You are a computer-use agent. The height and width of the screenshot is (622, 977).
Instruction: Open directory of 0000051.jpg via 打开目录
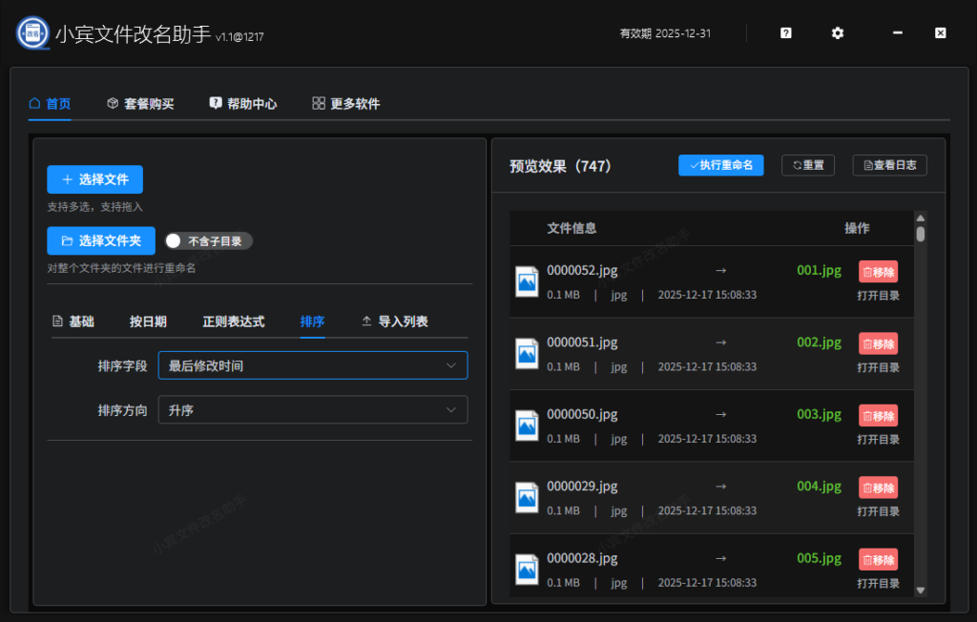877,367
